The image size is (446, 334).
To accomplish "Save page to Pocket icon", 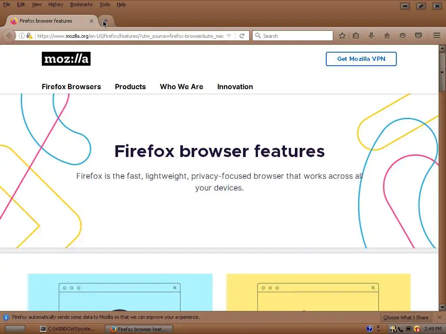I will pyautogui.click(x=419, y=36).
